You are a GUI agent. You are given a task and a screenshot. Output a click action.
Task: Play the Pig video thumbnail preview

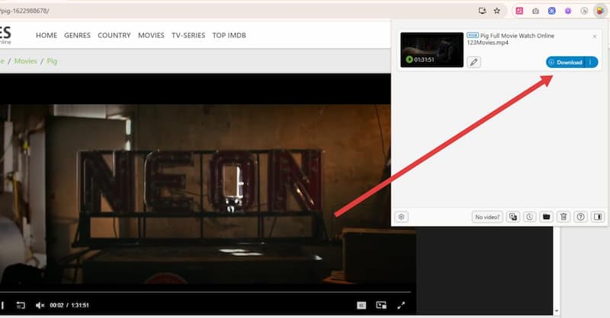pos(432,49)
